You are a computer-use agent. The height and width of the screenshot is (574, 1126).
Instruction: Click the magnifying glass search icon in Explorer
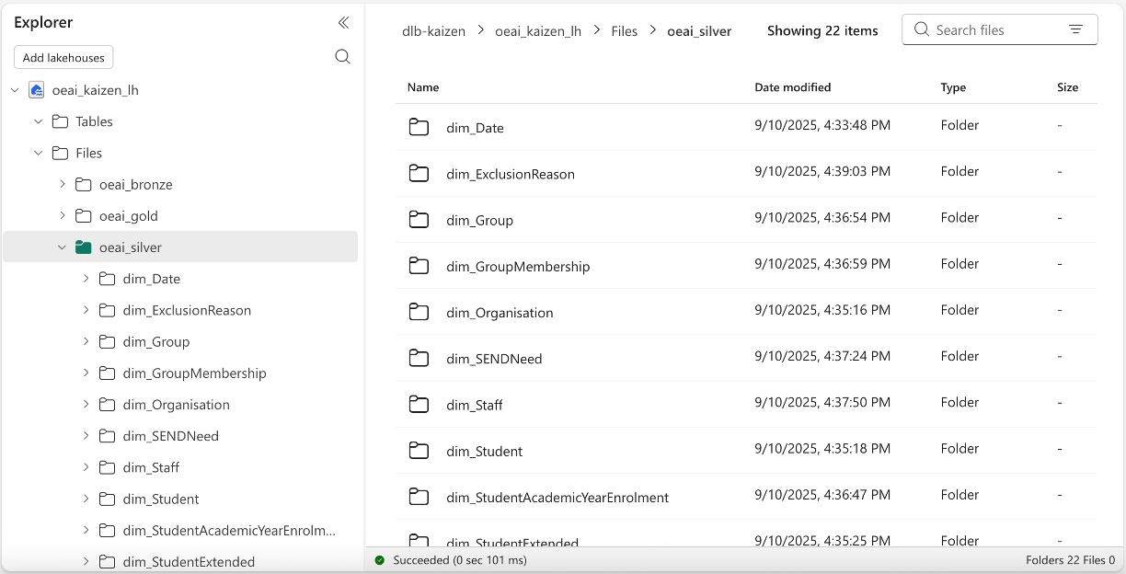(x=342, y=56)
